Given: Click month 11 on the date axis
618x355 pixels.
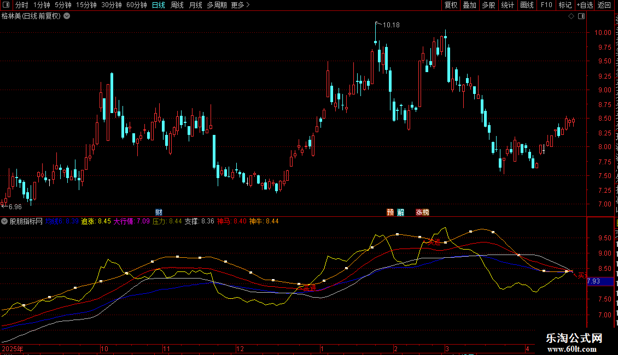Looking at the screenshot, I should [166, 348].
